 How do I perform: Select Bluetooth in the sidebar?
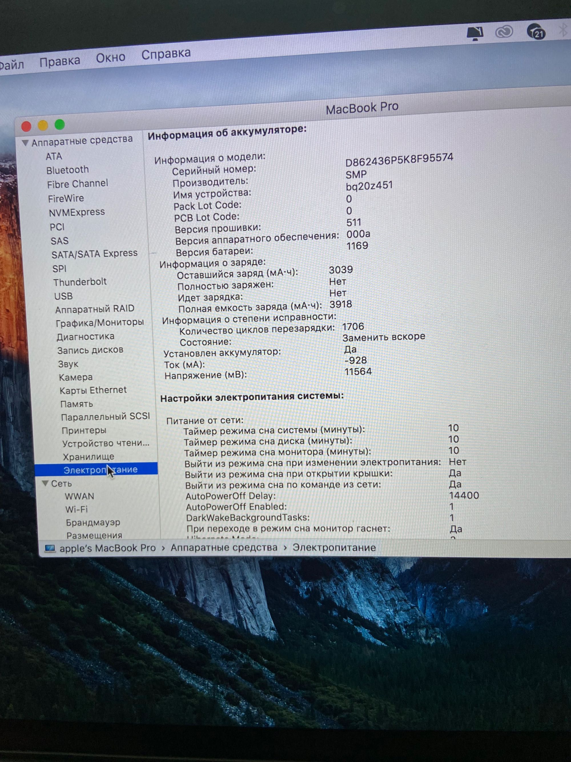pyautogui.click(x=67, y=170)
